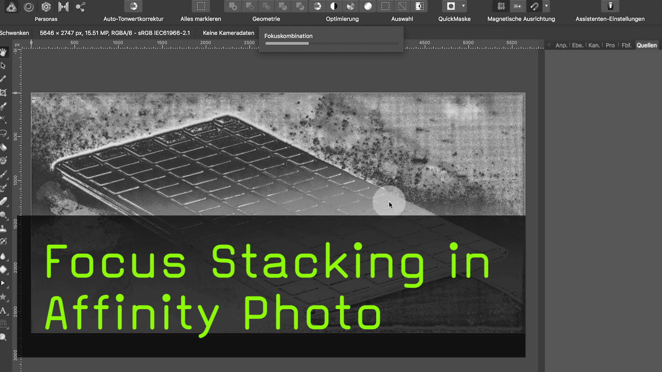
Task: Select the Healing/Inpainting brush tool
Action: [x=3, y=242]
